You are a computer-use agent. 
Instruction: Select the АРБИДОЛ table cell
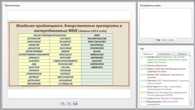[x=34, y=58]
